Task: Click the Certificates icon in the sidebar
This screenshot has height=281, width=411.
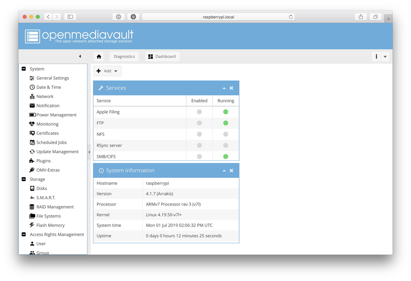Action: (x=32, y=133)
